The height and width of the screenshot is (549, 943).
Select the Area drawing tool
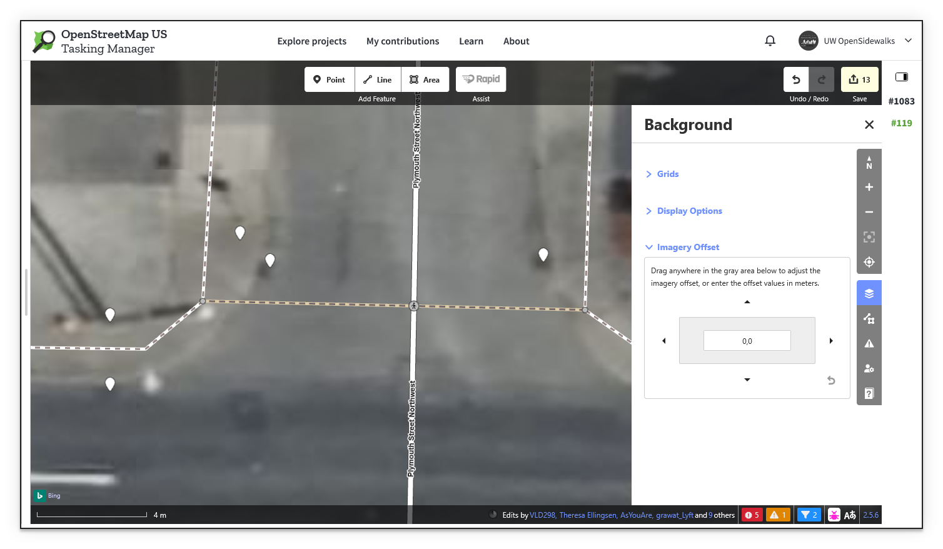pyautogui.click(x=425, y=79)
